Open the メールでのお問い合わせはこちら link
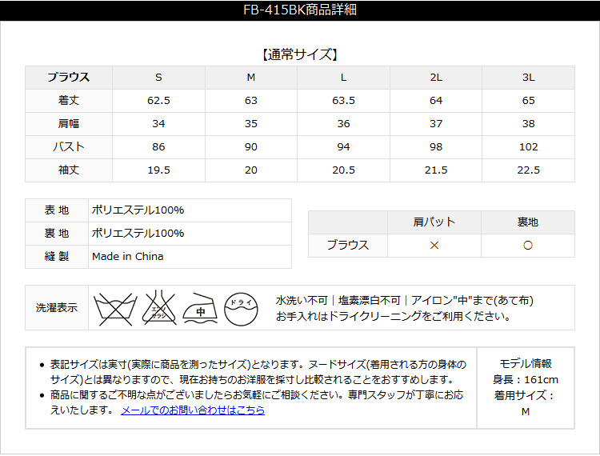The width and height of the screenshot is (600, 456). point(192,410)
